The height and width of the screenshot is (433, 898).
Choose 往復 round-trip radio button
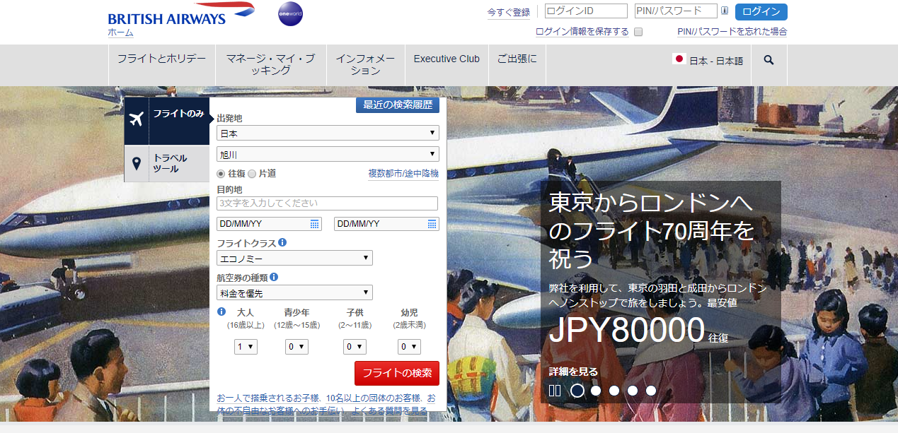click(221, 173)
